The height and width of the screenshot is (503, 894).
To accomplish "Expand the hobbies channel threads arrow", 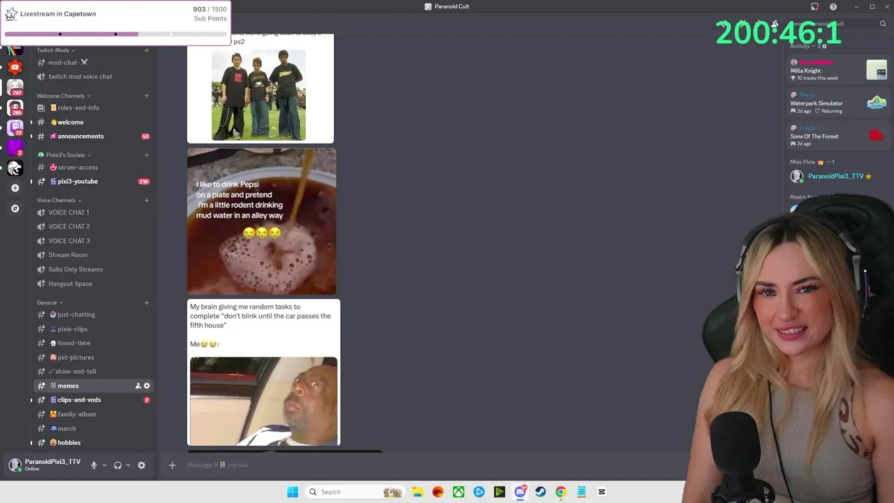I will pos(31,443).
